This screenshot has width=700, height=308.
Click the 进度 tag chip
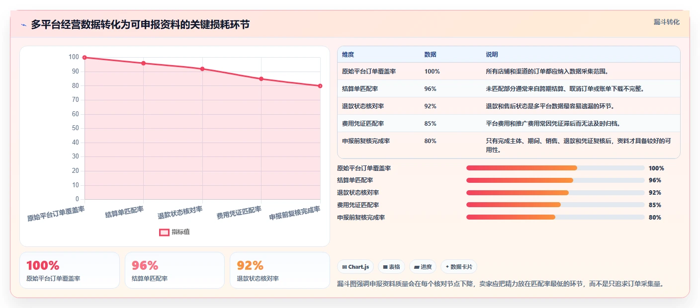[423, 267]
